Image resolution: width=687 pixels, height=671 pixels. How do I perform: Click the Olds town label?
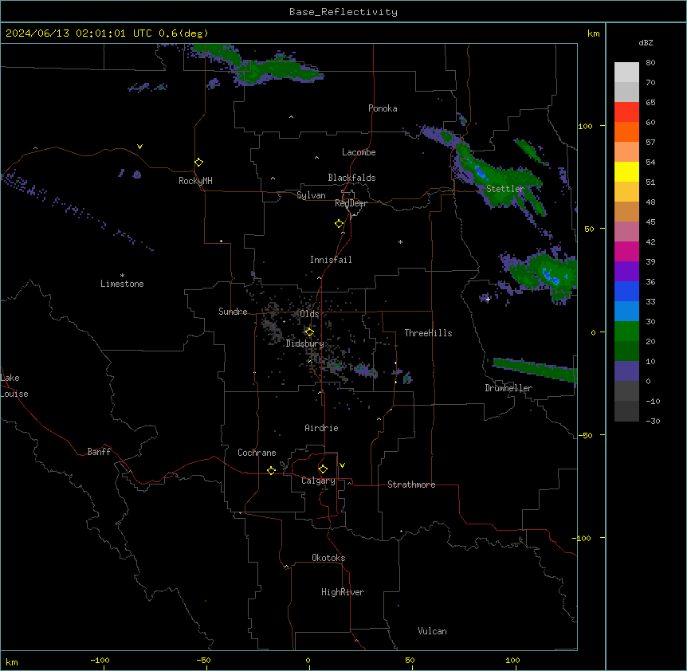coord(309,314)
